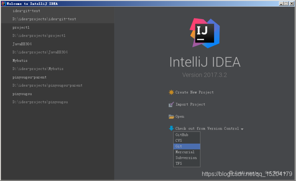Click the Open folder icon
Screen dimensions: 296x181
(171, 117)
